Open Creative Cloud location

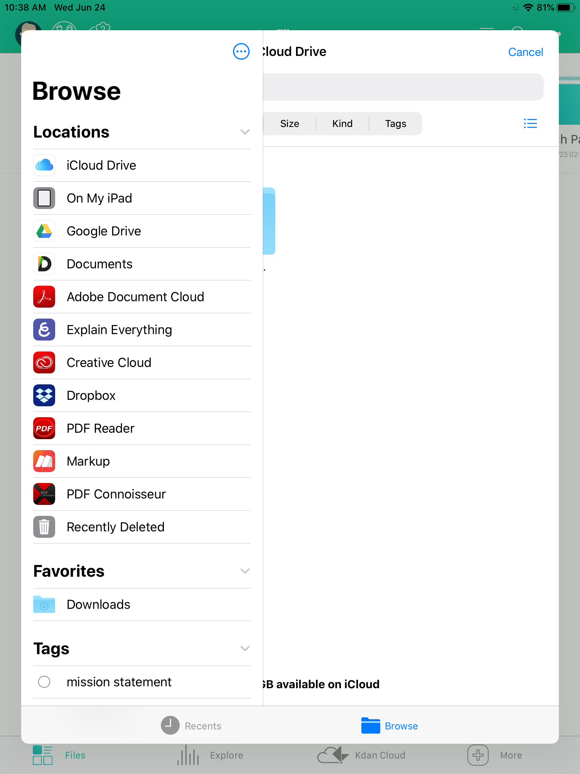142,362
